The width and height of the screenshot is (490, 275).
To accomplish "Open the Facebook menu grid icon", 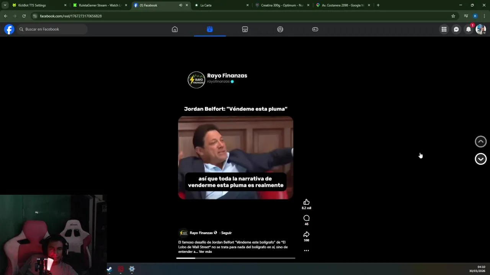I will 444,29.
